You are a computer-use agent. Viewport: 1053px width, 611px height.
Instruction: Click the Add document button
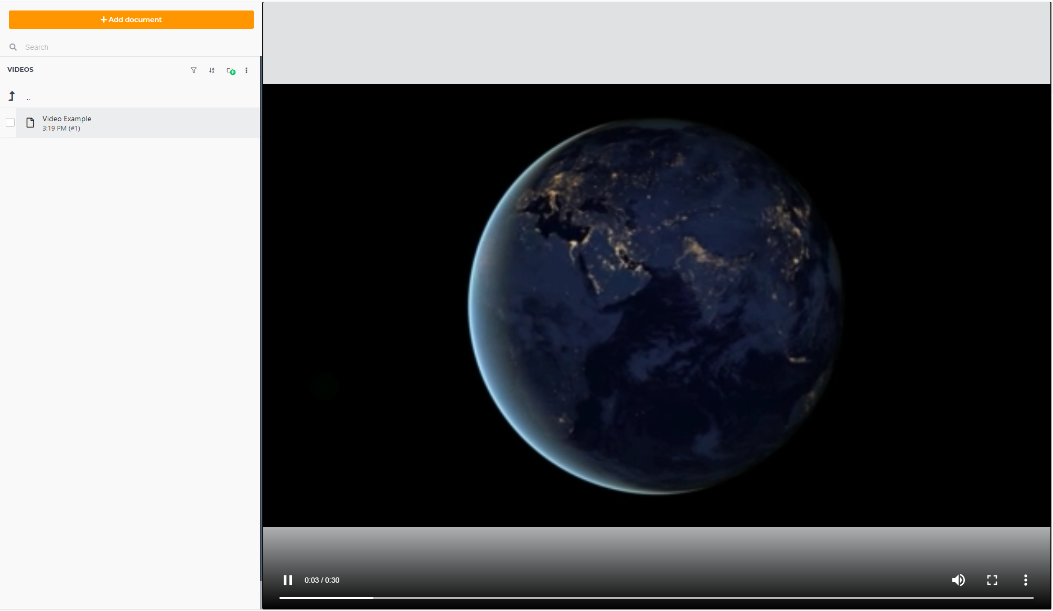[x=131, y=19]
